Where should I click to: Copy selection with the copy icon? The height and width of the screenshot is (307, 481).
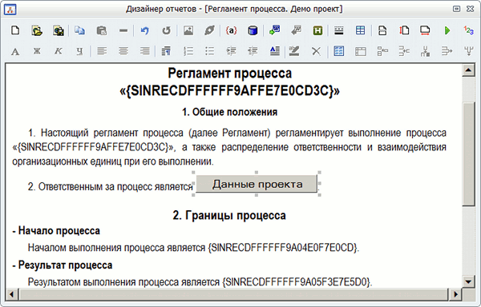pyautogui.click(x=79, y=30)
